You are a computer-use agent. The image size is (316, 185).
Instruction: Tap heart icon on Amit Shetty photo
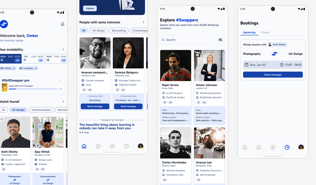(2, 119)
